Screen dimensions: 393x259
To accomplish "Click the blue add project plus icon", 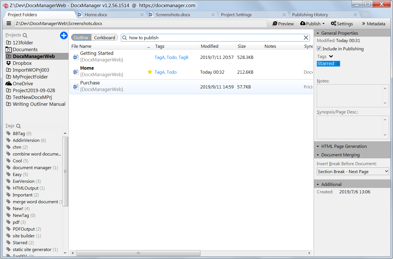I will click(64, 35).
